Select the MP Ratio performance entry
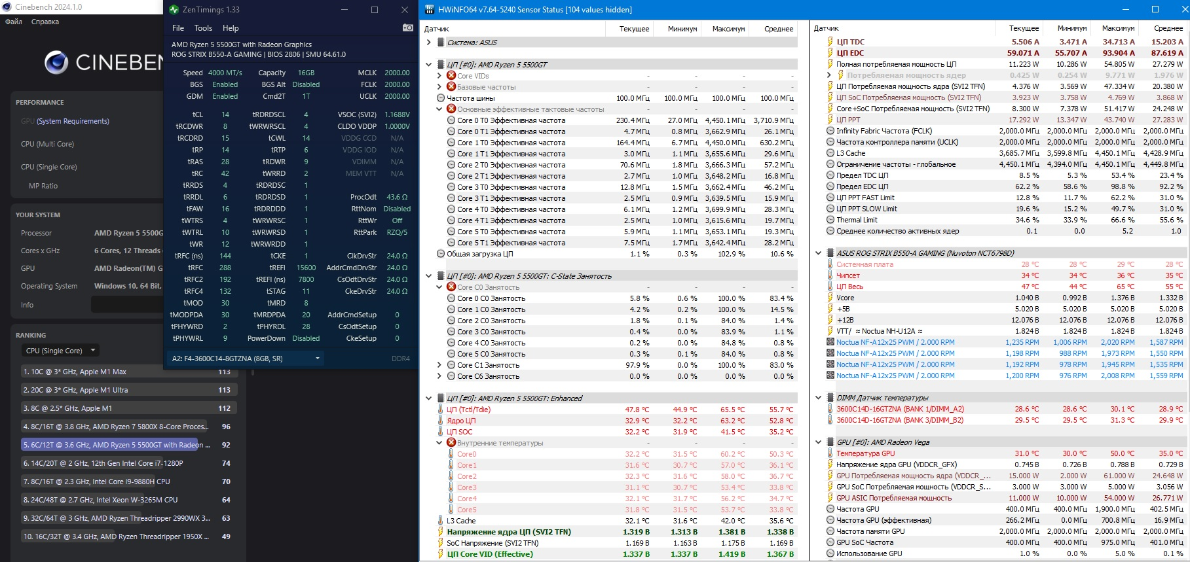The image size is (1190, 562). [43, 186]
